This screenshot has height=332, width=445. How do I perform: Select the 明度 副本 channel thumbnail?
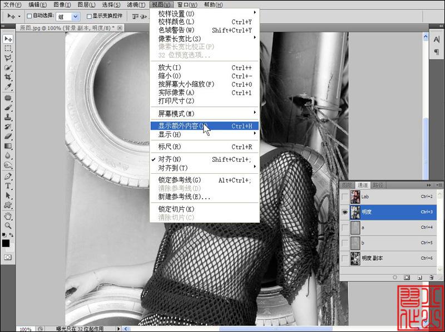click(355, 258)
